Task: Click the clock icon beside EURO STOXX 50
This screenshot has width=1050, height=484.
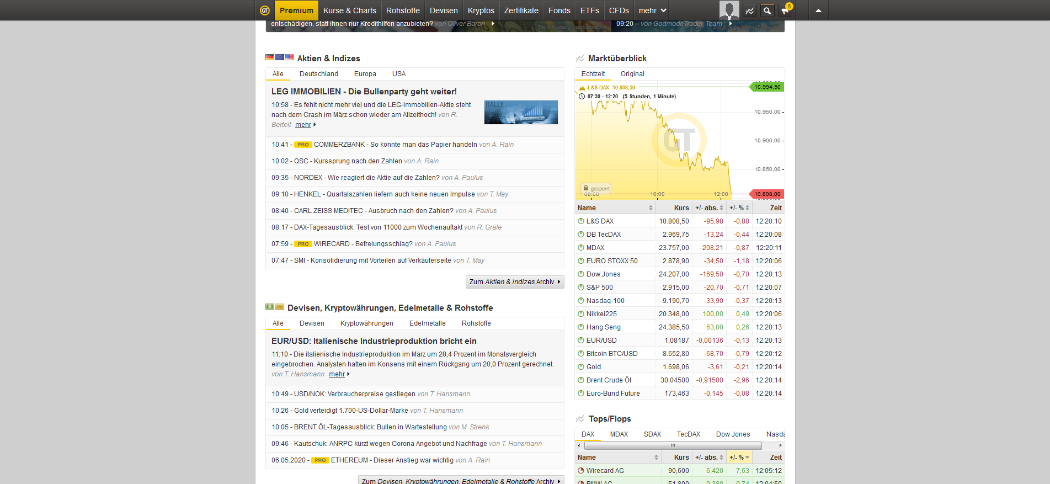Action: [x=581, y=260]
